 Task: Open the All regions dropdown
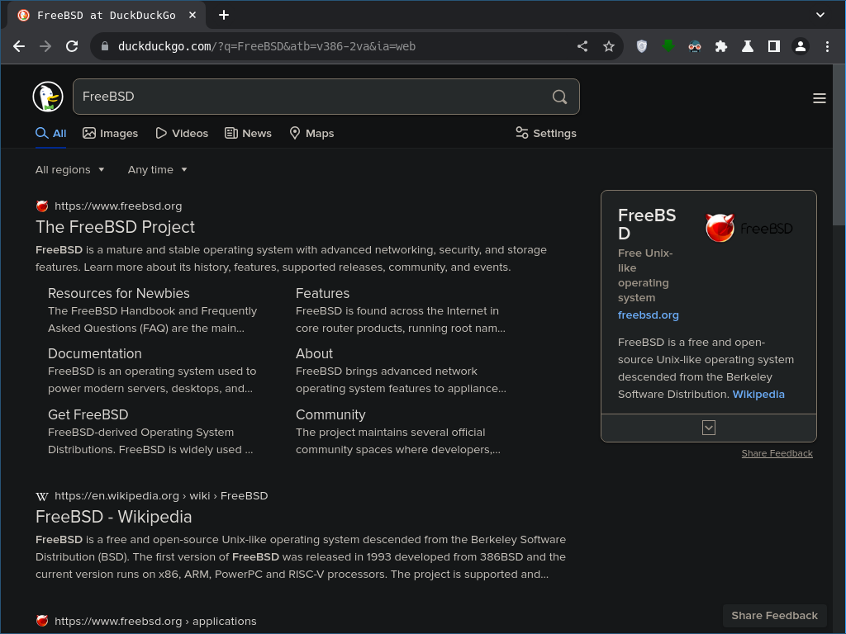[70, 169]
